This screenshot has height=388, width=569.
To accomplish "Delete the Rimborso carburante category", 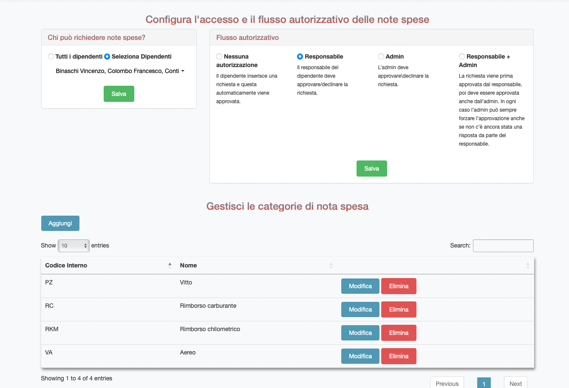I will pyautogui.click(x=399, y=309).
